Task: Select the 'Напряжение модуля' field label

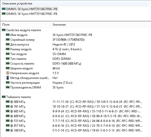Action: (25, 73)
